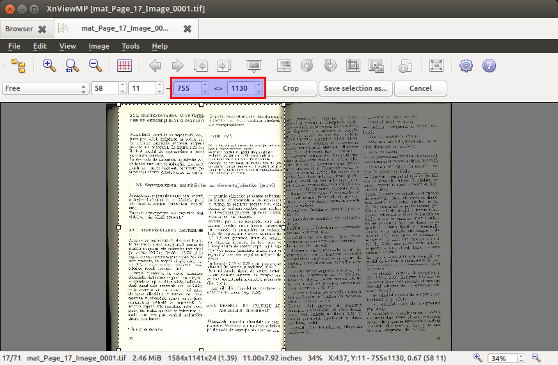Open the Help menu
This screenshot has height=365, width=558.
[x=160, y=46]
